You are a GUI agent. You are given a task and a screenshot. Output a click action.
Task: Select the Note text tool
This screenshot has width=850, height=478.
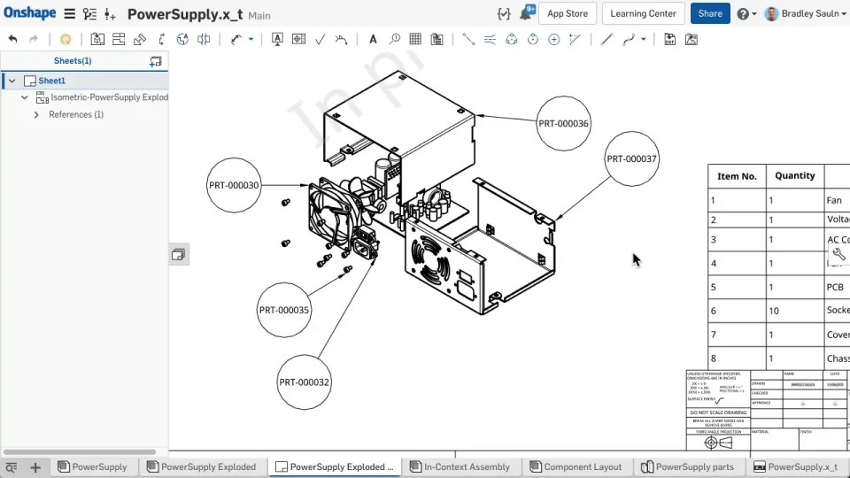coord(373,39)
